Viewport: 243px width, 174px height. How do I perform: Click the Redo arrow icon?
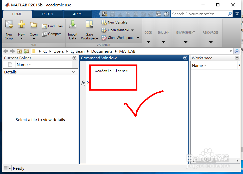pyautogui.click(x=151, y=14)
